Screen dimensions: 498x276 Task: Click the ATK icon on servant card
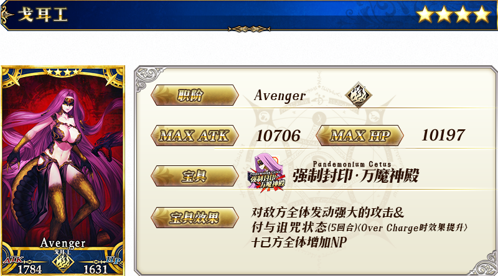coord(12,260)
